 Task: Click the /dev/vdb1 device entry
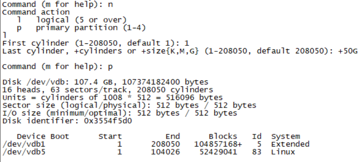click(x=24, y=144)
